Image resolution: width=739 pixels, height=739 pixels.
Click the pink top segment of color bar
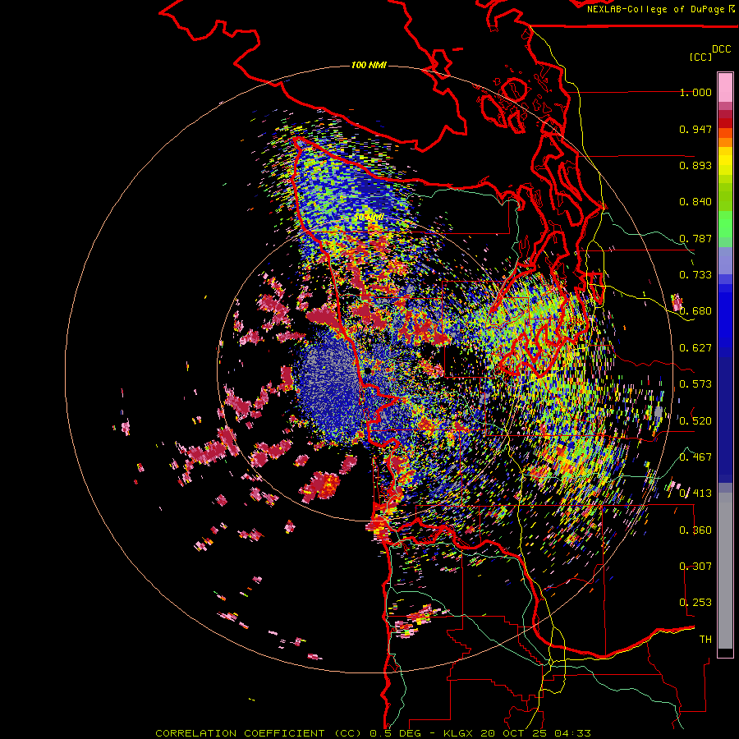(725, 87)
